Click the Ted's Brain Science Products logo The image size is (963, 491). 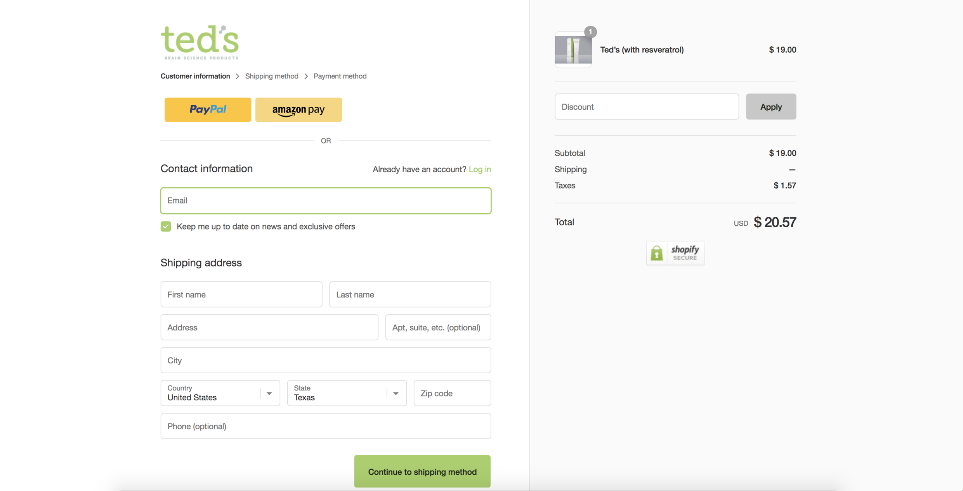point(200,43)
